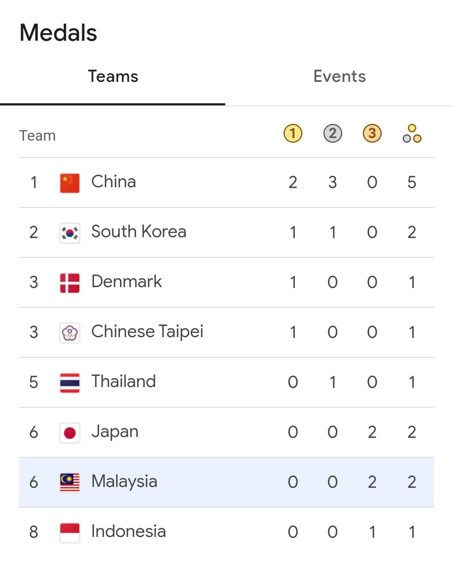Click the Indonesia team name
The height and width of the screenshot is (576, 453).
[x=128, y=531]
